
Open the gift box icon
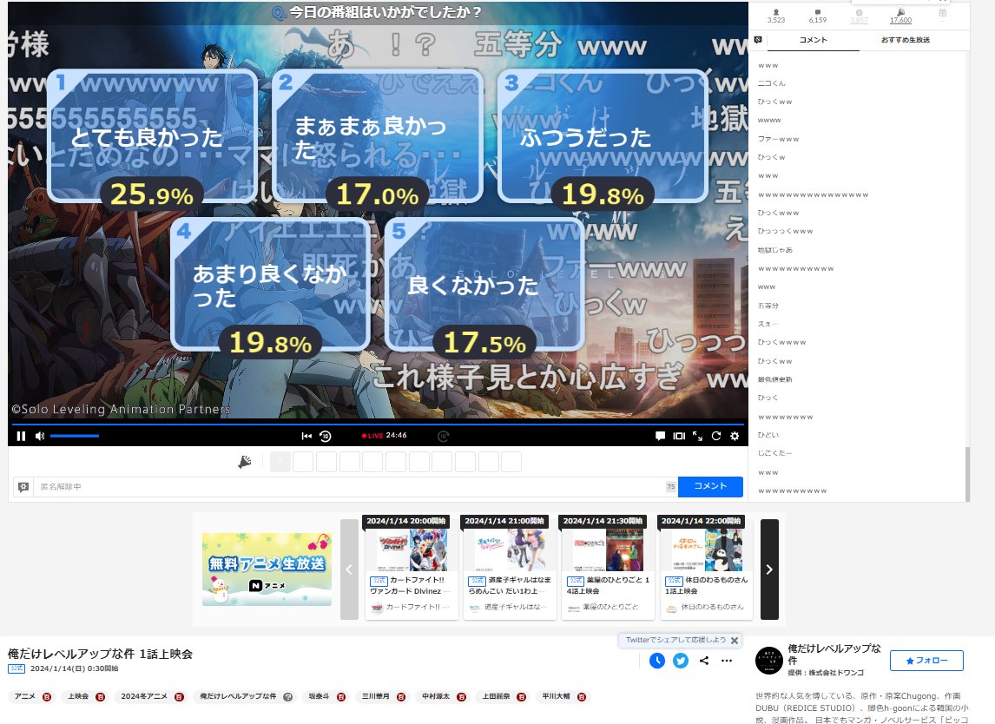pyautogui.click(x=942, y=13)
